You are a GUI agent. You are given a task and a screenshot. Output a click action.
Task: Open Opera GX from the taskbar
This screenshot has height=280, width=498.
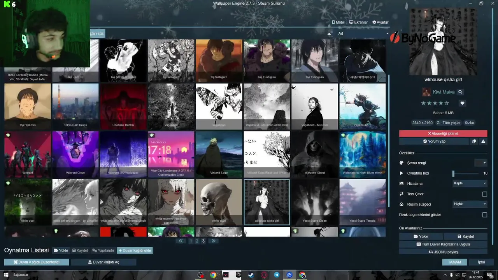point(264,275)
